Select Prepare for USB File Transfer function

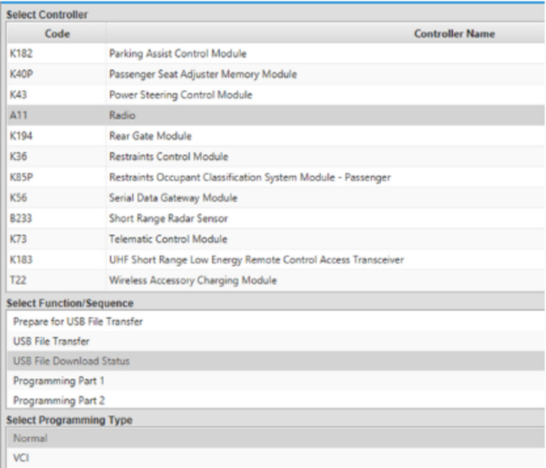[x=276, y=321]
